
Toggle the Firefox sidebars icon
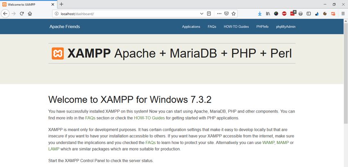(x=309, y=14)
